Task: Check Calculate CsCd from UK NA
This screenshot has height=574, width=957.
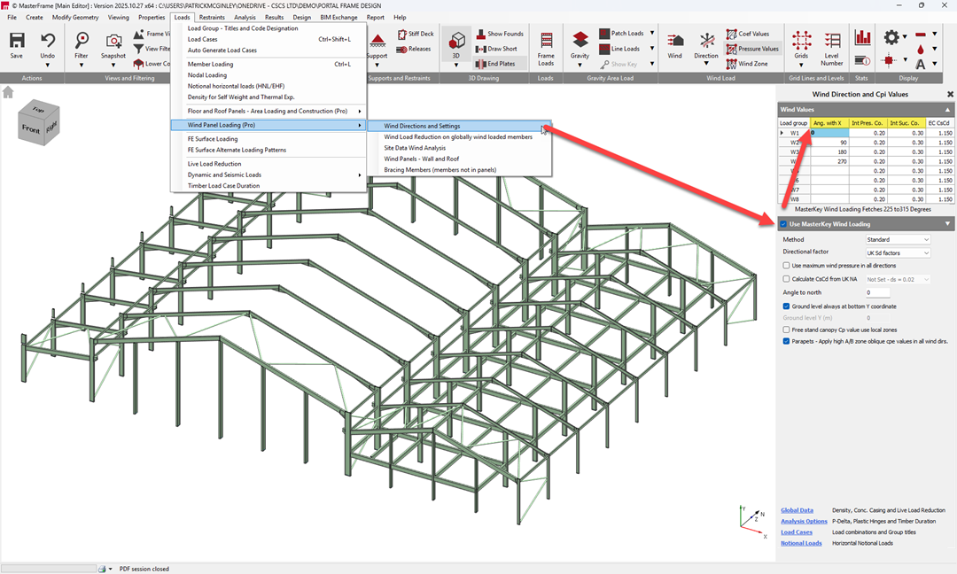Action: [x=786, y=279]
